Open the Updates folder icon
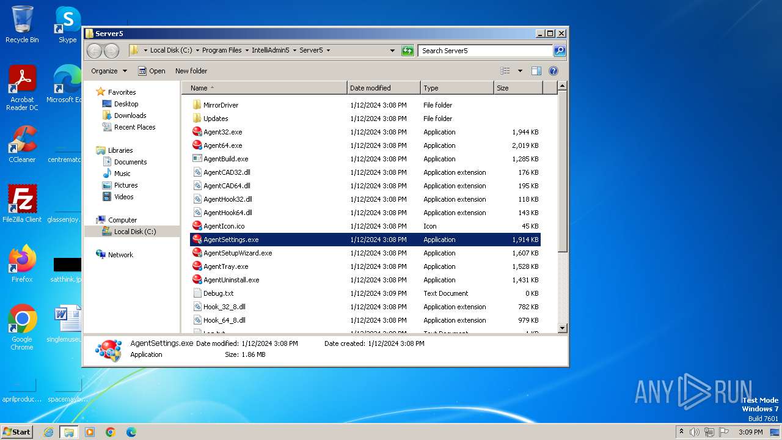The height and width of the screenshot is (440, 782). [x=197, y=119]
